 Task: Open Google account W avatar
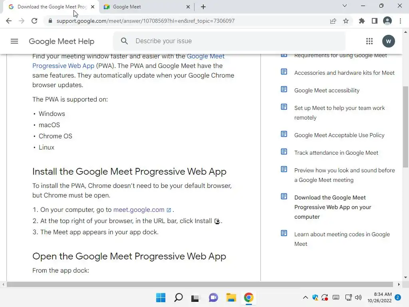pyautogui.click(x=388, y=41)
